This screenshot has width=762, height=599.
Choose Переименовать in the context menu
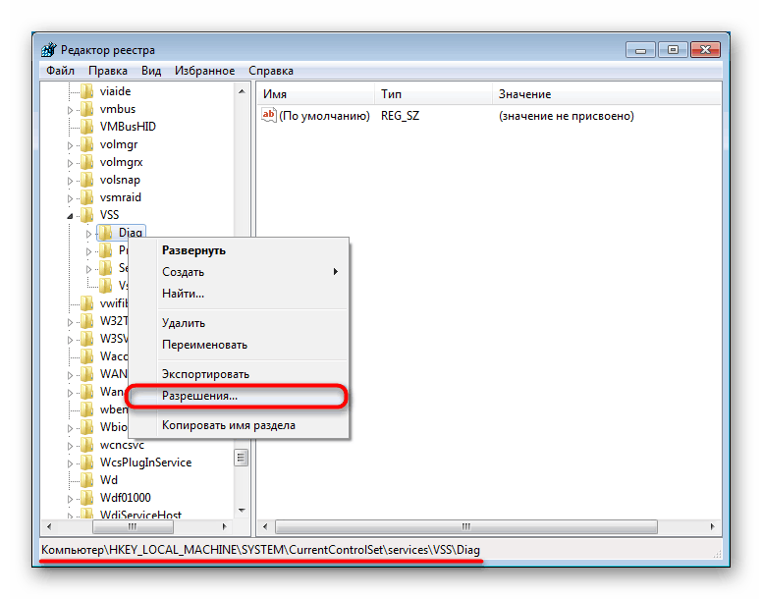click(238, 345)
